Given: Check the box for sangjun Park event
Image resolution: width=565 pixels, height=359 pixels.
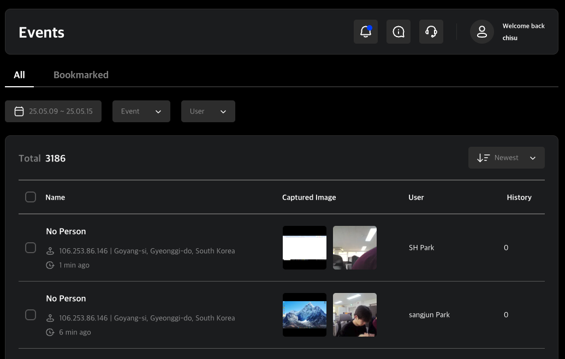Looking at the screenshot, I should click(31, 315).
